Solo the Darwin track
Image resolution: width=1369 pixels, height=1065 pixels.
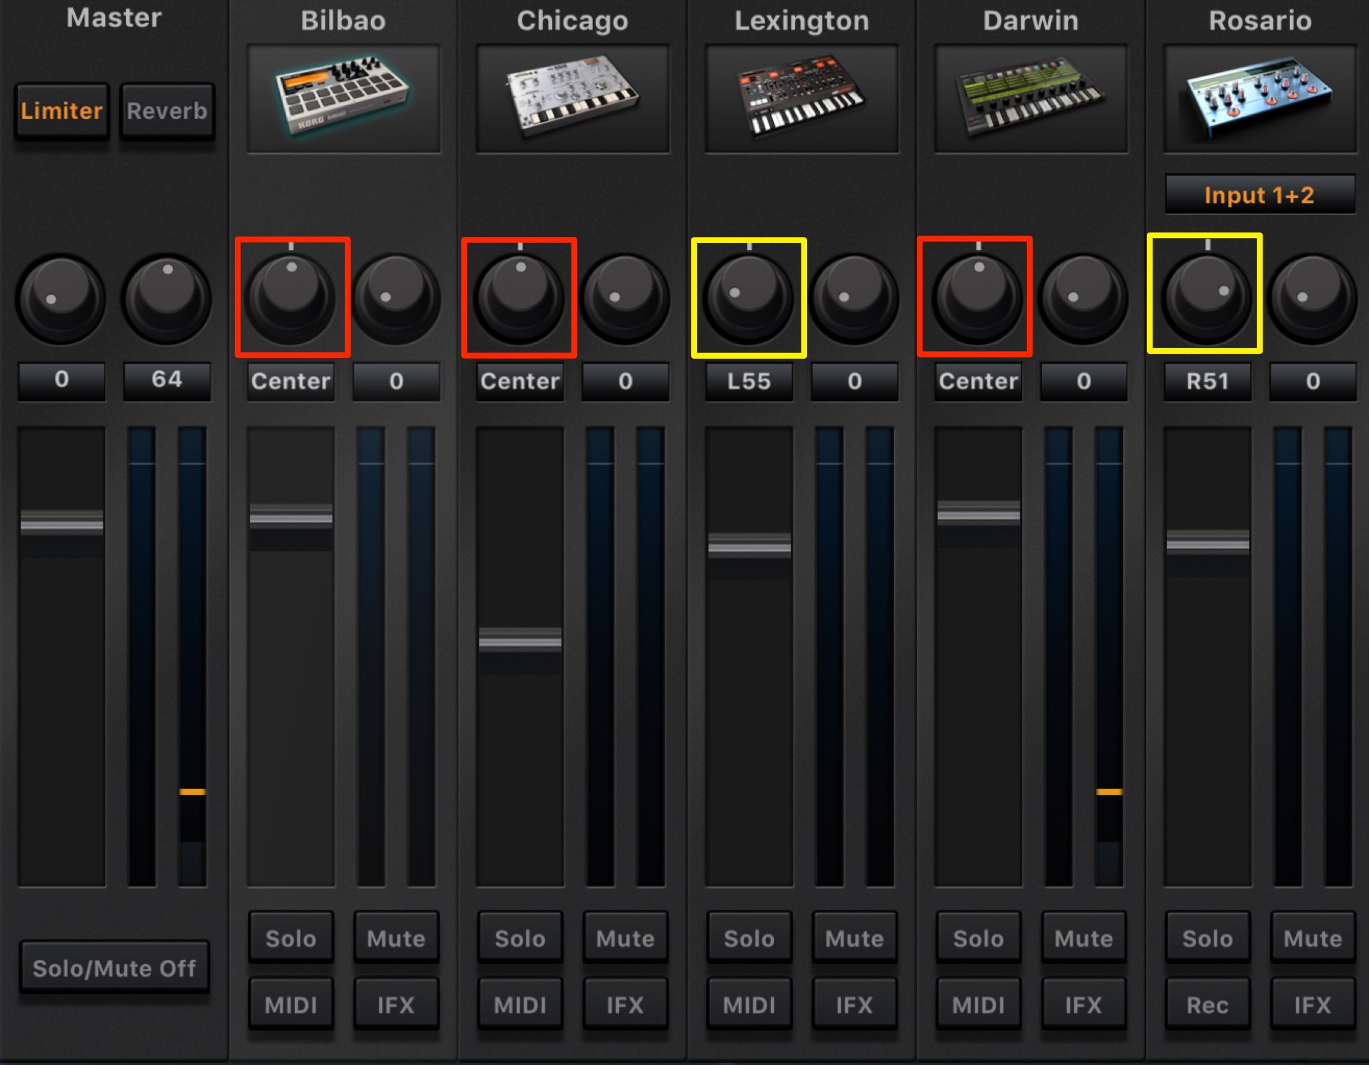click(x=978, y=938)
